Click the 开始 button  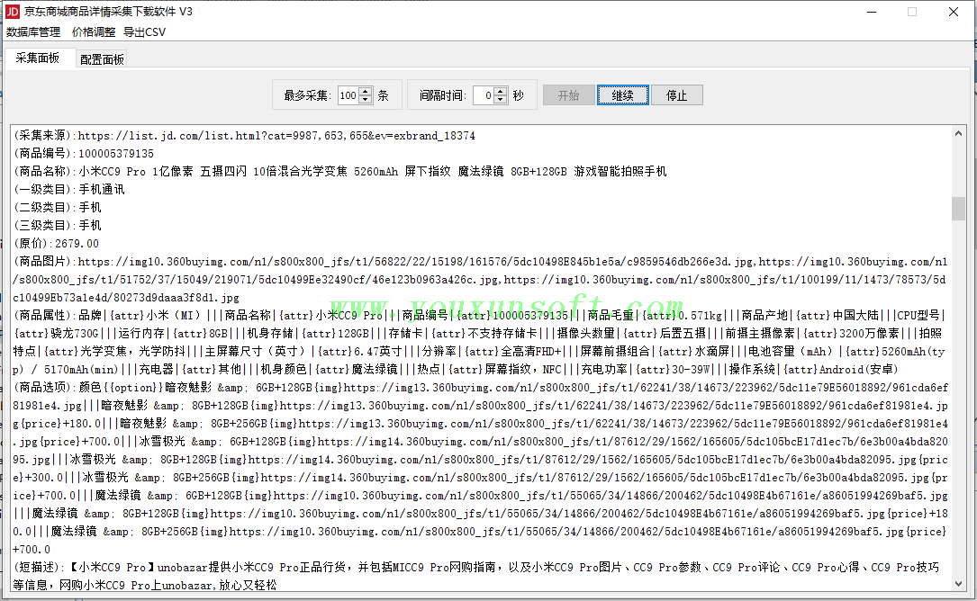click(x=568, y=95)
